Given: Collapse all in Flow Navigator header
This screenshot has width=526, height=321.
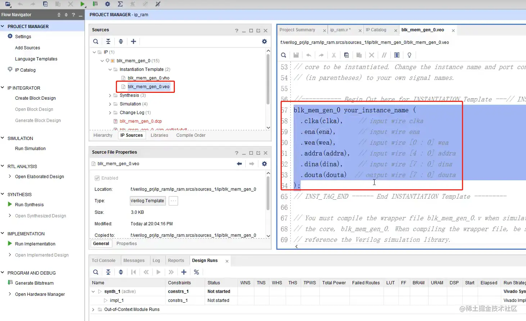Looking at the screenshot, I should [x=59, y=15].
